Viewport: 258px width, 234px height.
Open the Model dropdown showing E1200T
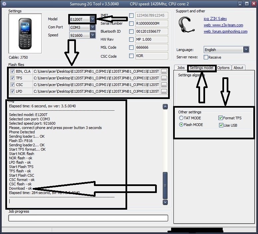(92, 19)
